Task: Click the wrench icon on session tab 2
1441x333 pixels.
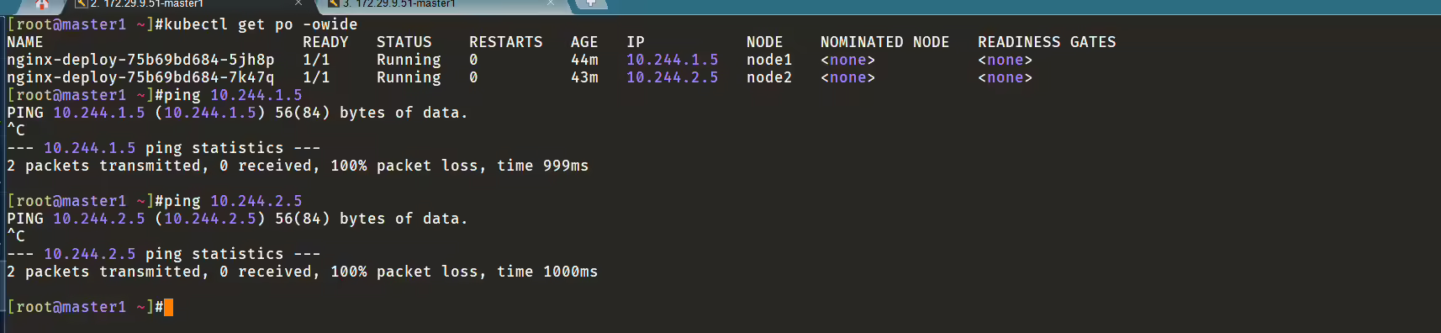Action: click(82, 4)
